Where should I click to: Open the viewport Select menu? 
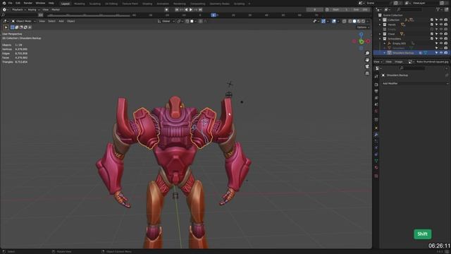point(51,21)
